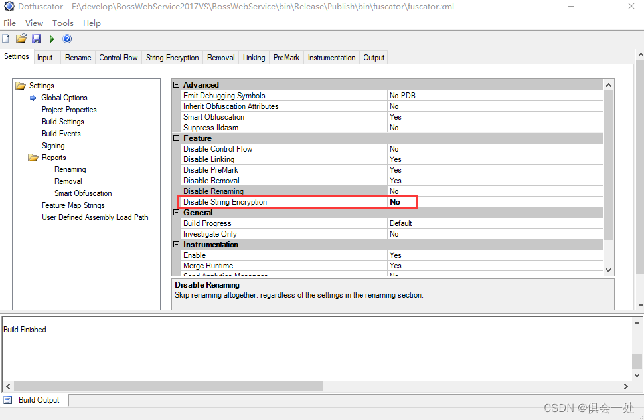Select the Build Output tab at bottom
The width and height of the screenshot is (644, 420).
coord(35,400)
